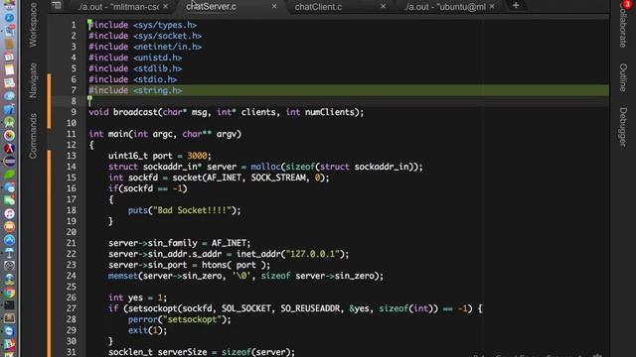Click the 'int yes = 1;' line
The width and height of the screenshot is (636, 357).
[x=137, y=297]
